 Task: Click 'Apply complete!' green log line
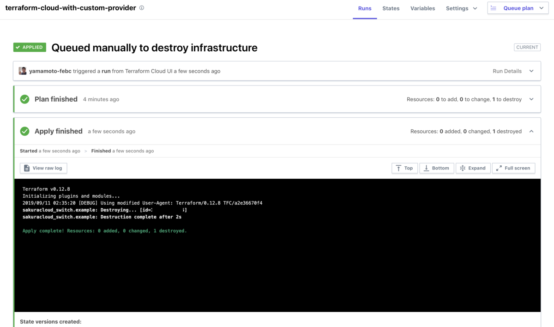[x=105, y=230]
